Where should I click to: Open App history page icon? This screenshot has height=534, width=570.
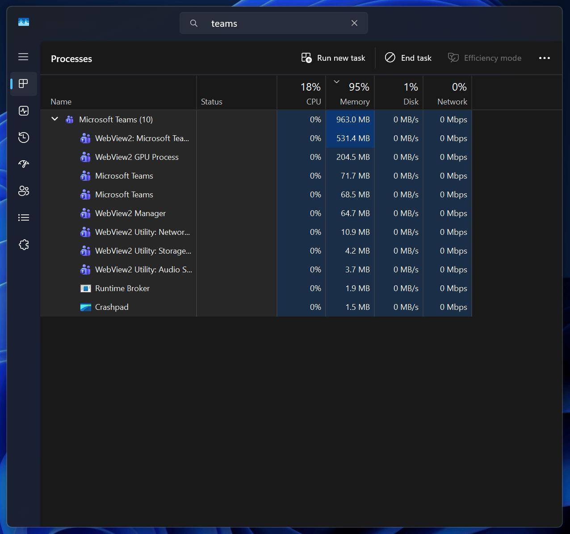24,138
